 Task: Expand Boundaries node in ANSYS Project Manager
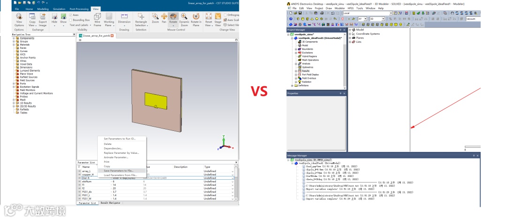point(296,49)
